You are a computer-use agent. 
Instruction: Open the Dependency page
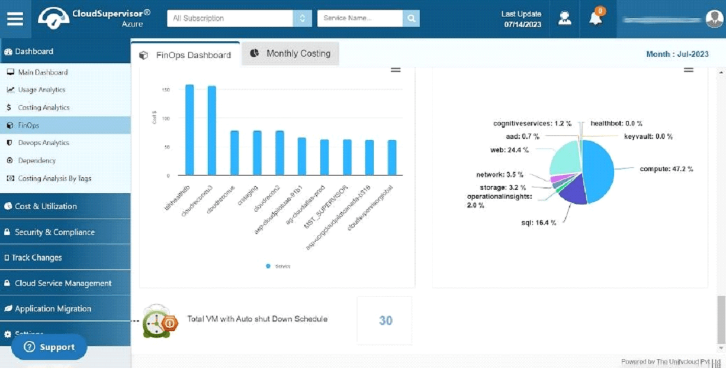pos(37,161)
